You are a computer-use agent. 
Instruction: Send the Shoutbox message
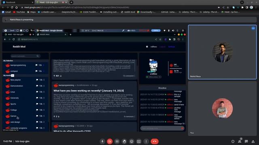coord(183,128)
